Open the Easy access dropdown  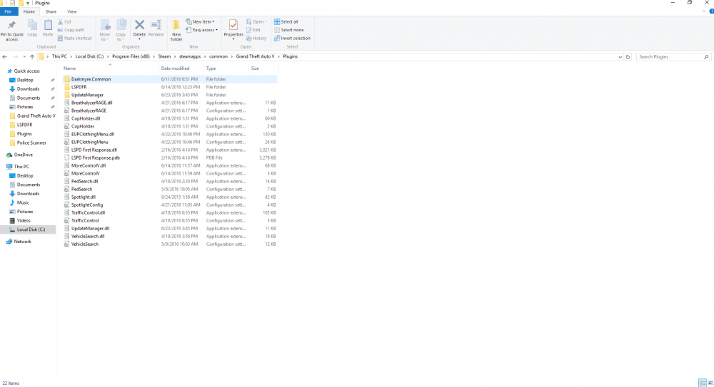202,30
